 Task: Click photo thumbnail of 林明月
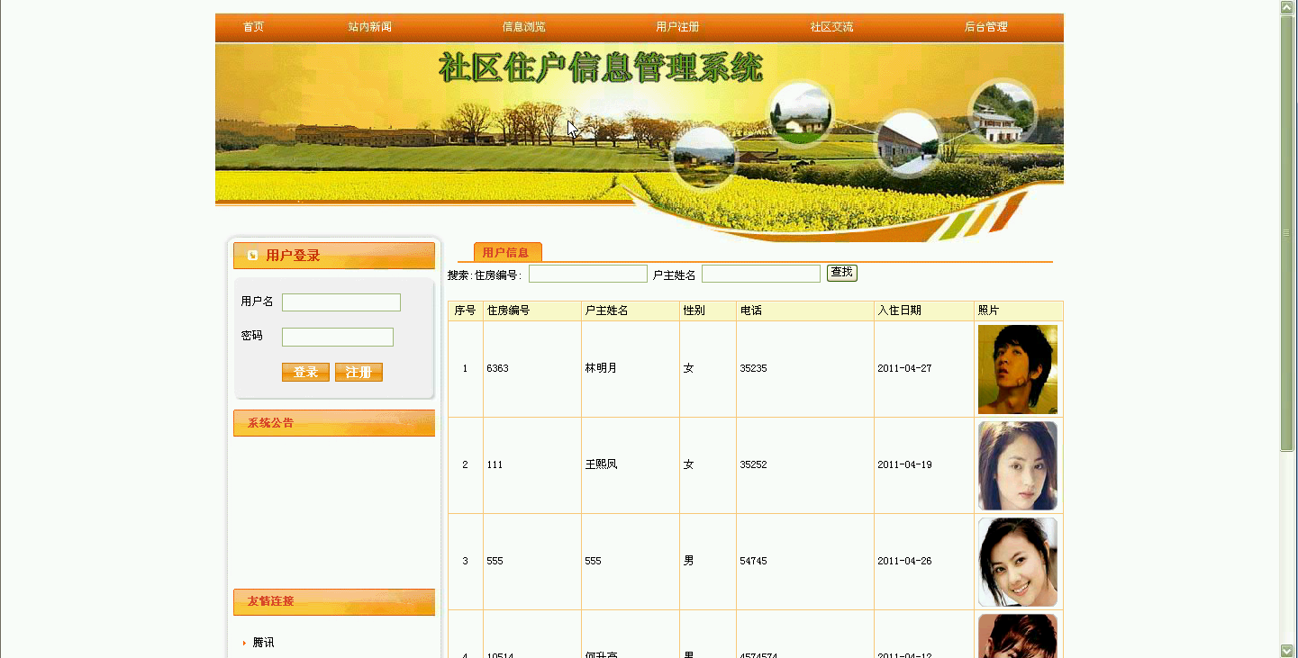click(x=1018, y=369)
